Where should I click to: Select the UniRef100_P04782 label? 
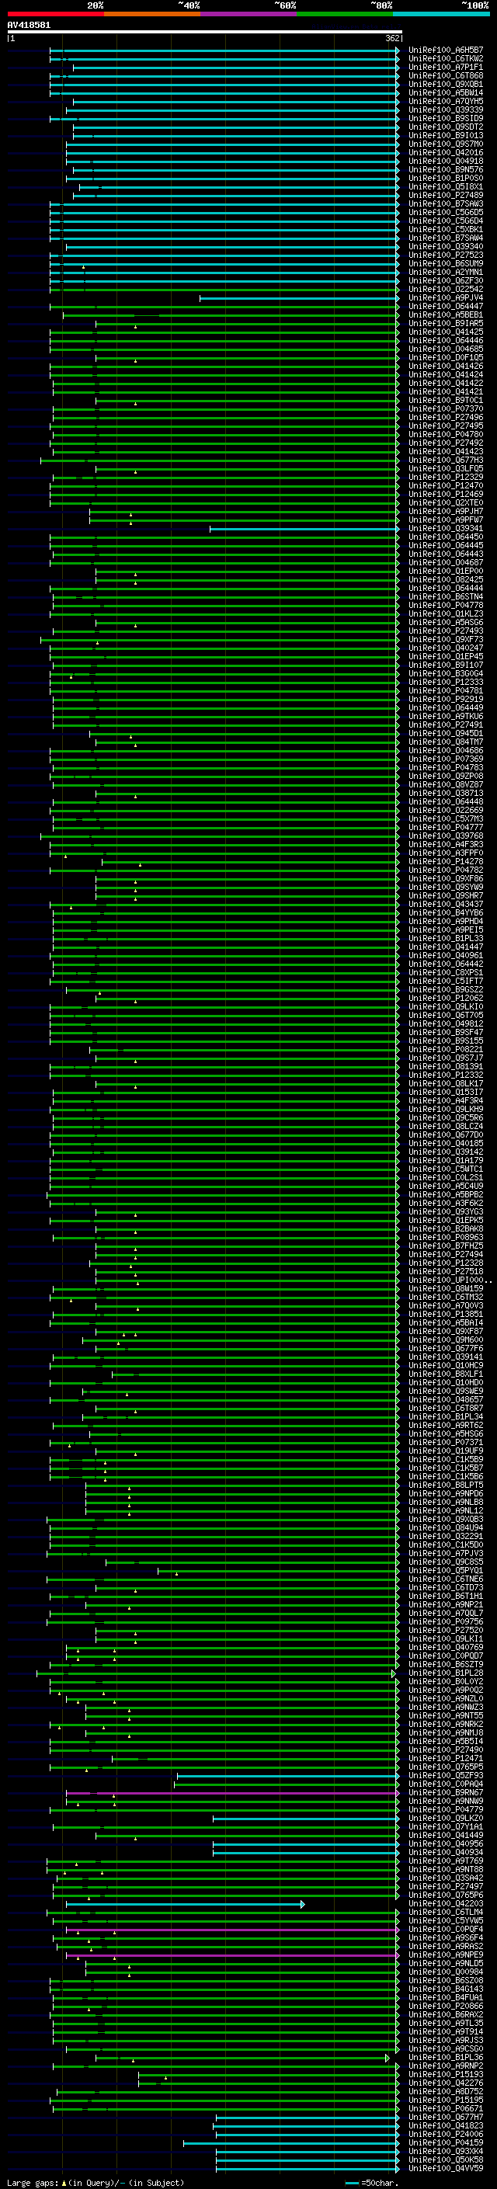445,870
